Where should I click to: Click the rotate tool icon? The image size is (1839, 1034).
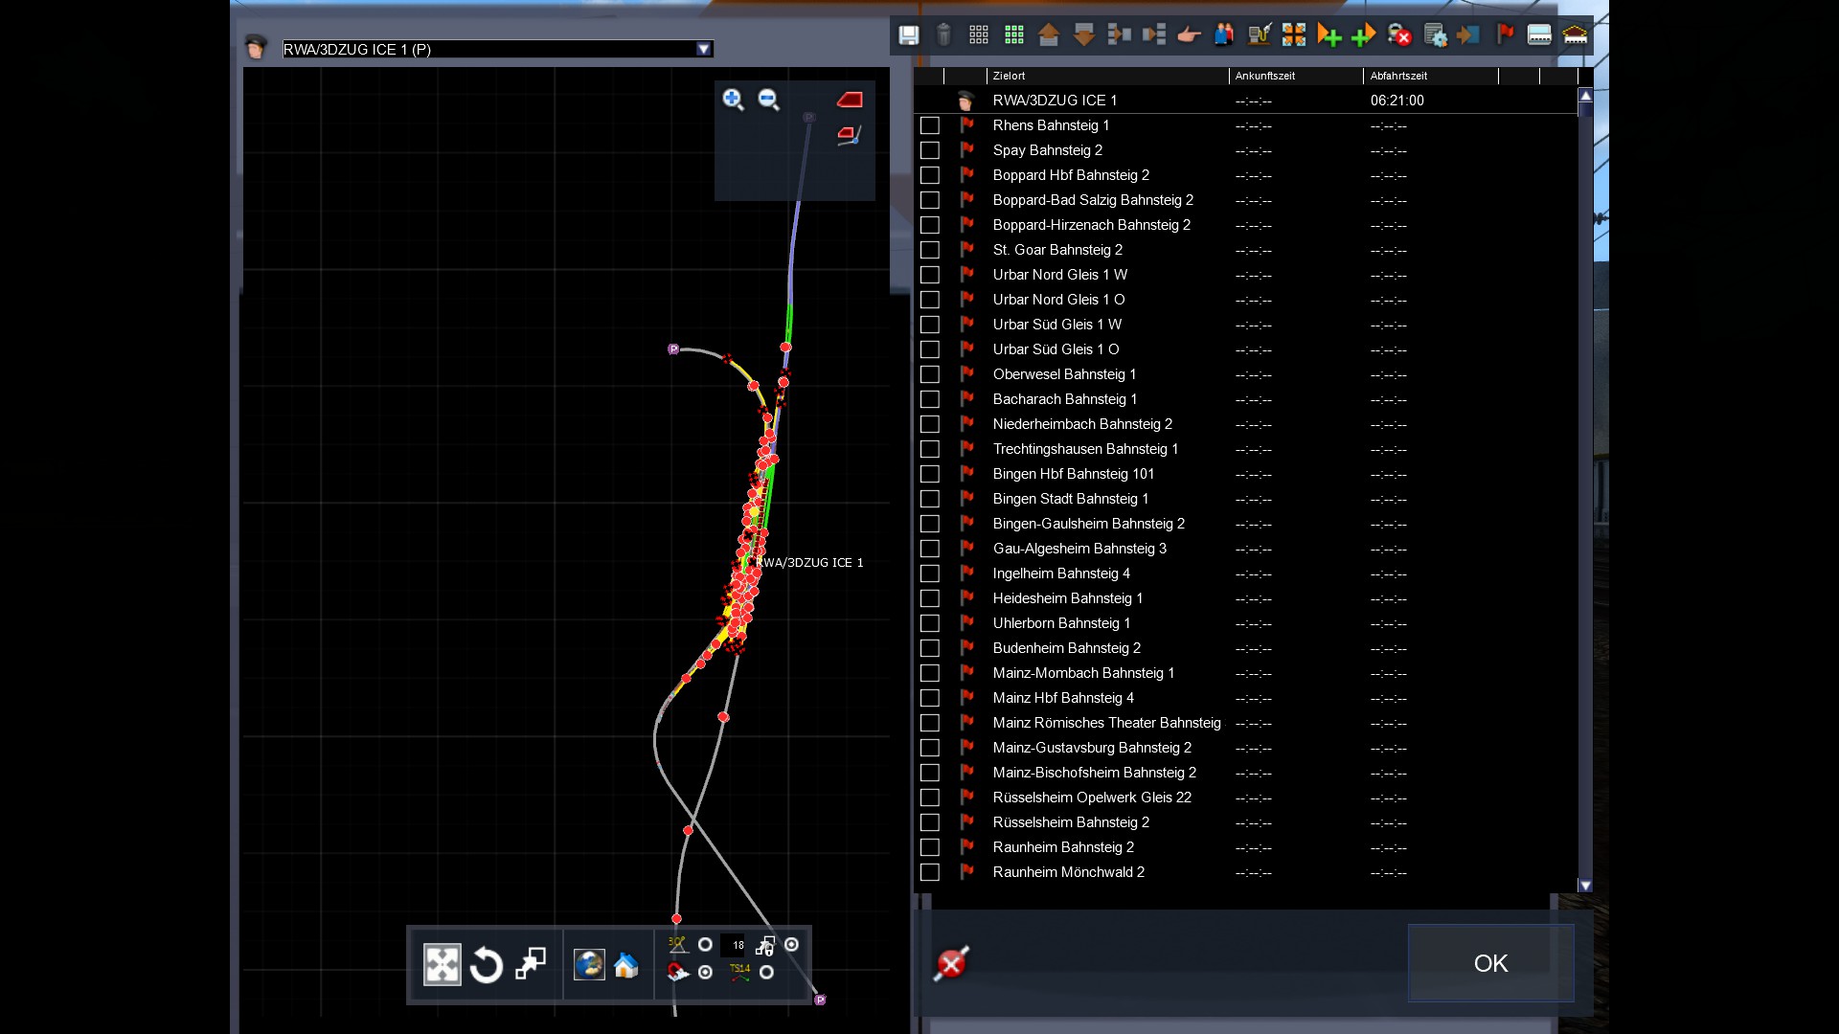click(x=487, y=965)
